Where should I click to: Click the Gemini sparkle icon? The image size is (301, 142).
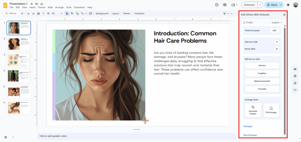point(288,5)
